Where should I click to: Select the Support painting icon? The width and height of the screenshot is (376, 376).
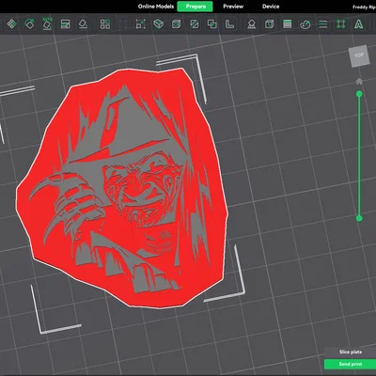(x=252, y=24)
